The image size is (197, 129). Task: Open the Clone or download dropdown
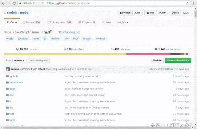pyautogui.click(x=178, y=60)
